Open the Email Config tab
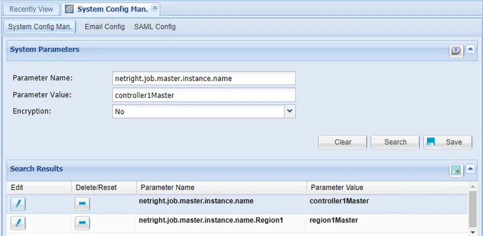Viewport: 483px width, 236px height. click(x=104, y=27)
